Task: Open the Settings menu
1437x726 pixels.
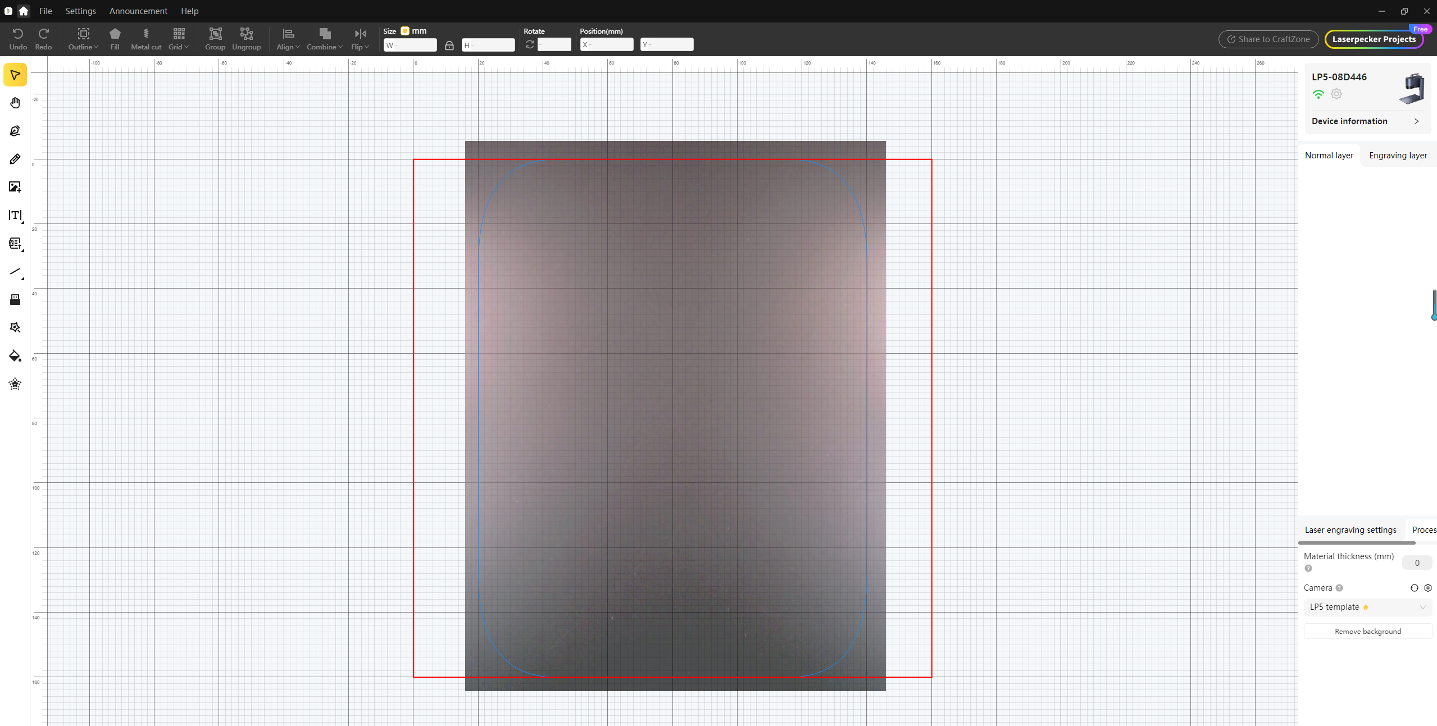Action: 80,11
